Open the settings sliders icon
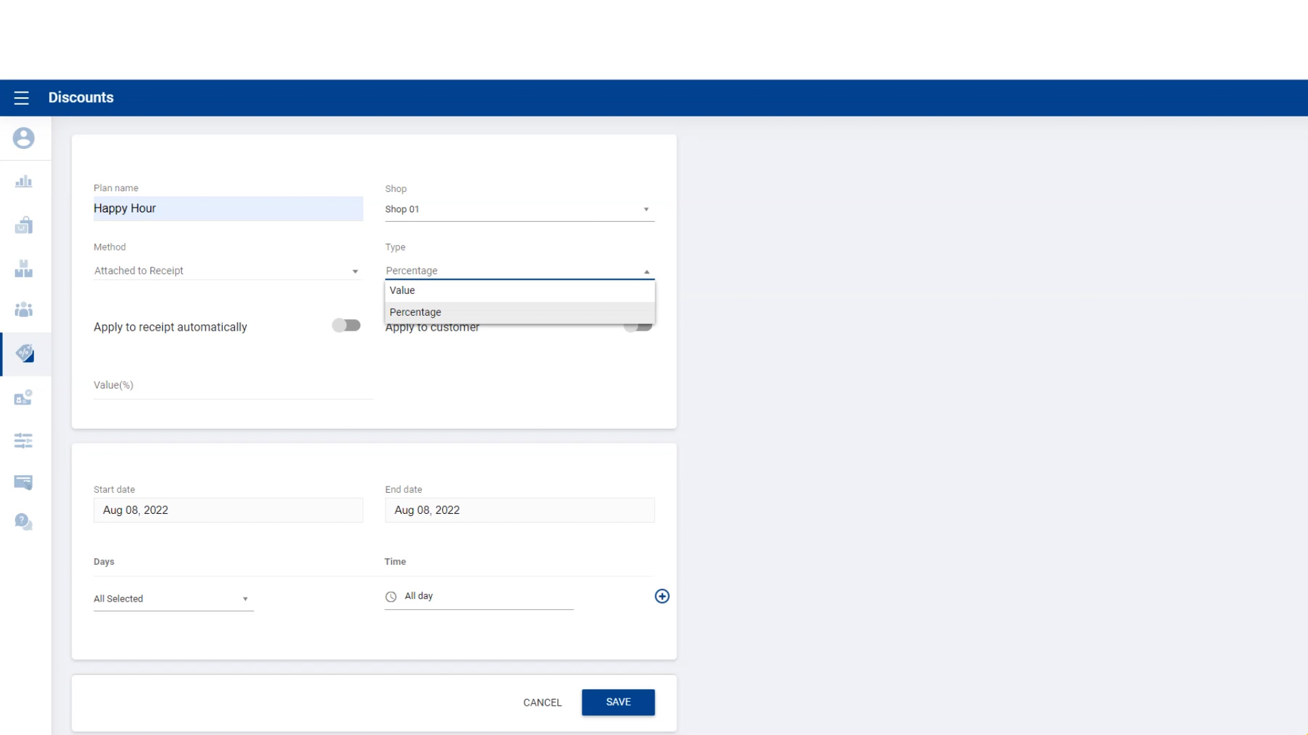 pos(24,441)
